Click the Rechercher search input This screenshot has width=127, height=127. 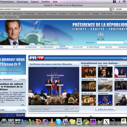click(x=110, y=43)
